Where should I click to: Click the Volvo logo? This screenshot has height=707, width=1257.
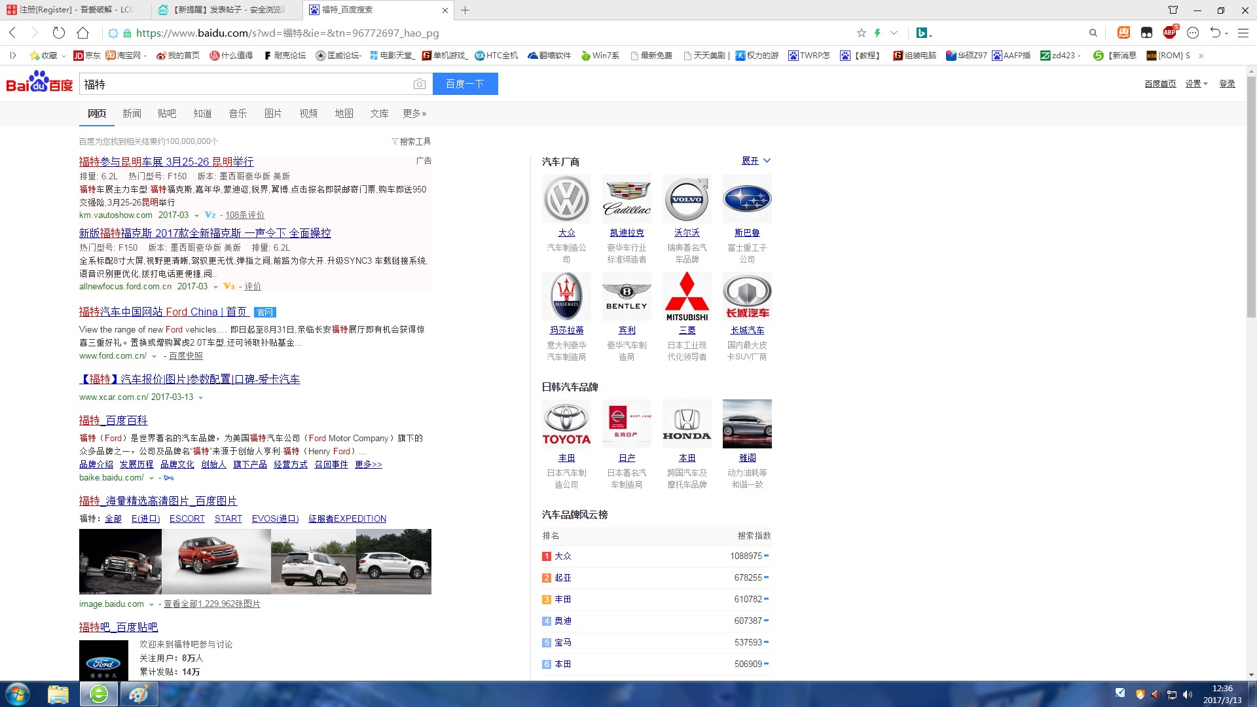point(687,199)
